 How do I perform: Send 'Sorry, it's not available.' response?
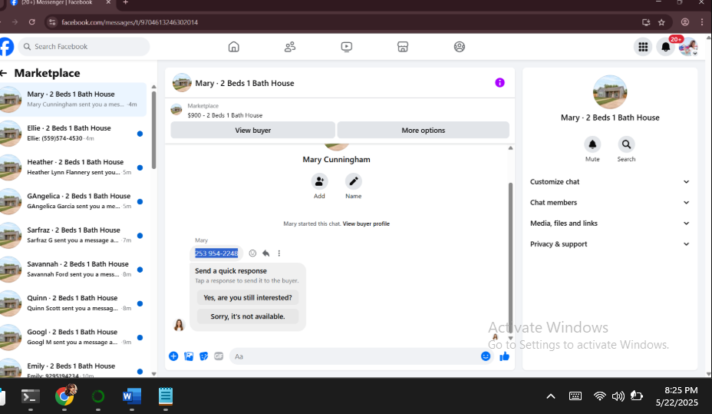pyautogui.click(x=248, y=316)
